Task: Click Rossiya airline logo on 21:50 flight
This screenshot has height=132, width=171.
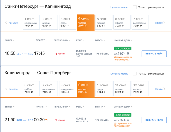Action: click(60, 120)
